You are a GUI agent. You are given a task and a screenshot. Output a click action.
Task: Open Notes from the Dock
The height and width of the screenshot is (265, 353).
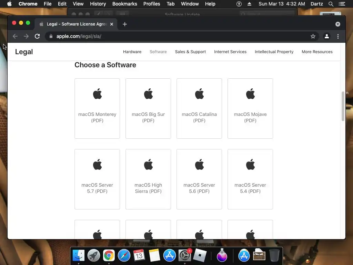coord(154,255)
